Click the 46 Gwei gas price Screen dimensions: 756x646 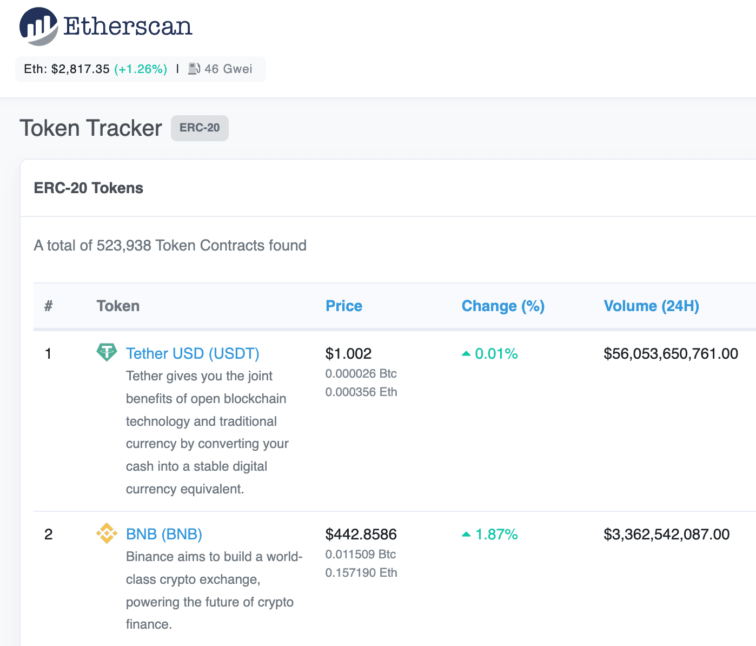tap(228, 69)
